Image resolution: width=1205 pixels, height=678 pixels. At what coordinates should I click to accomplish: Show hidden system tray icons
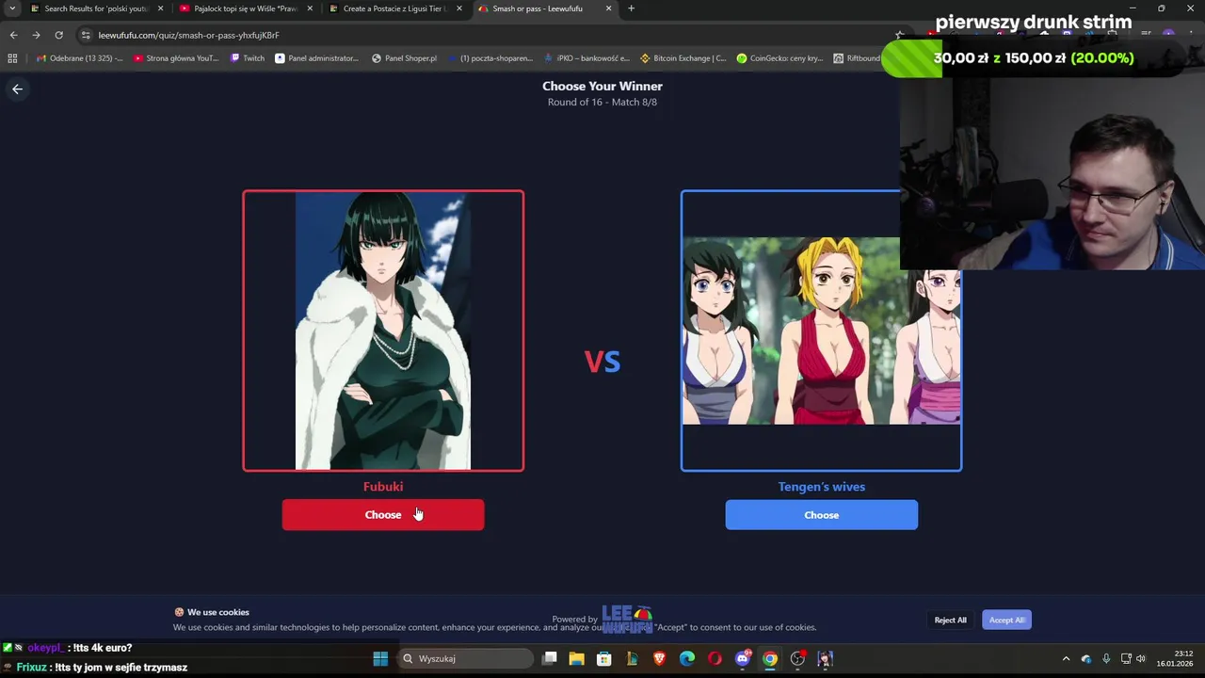pyautogui.click(x=1066, y=658)
